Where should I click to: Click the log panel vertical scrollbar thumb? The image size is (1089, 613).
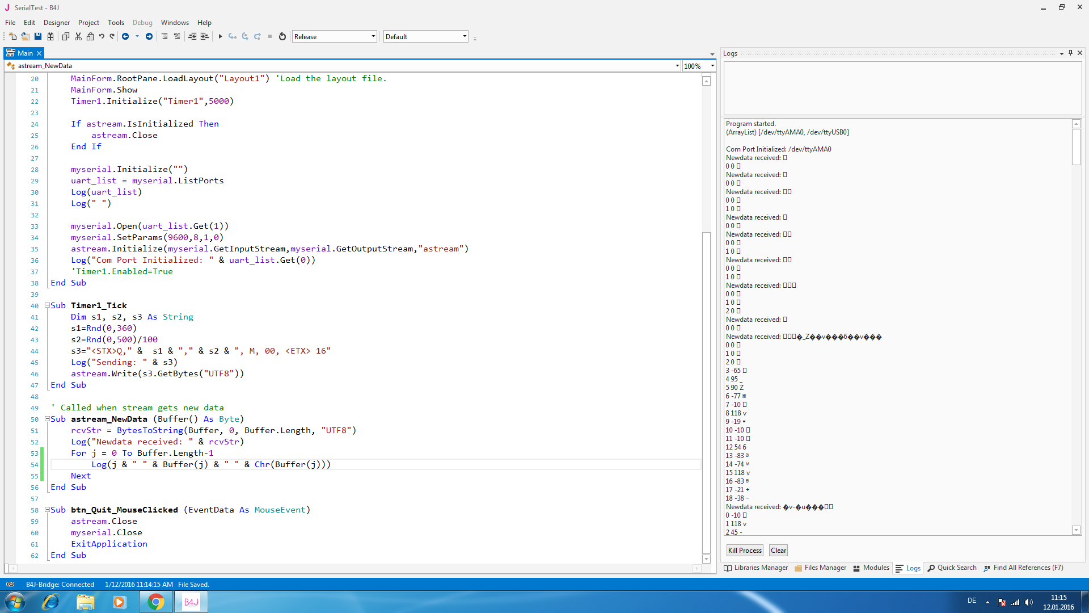[x=1076, y=146]
